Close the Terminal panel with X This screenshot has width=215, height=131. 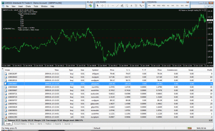(2, 69)
